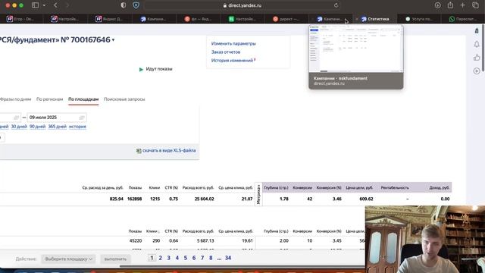Image resolution: width=485 pixels, height=273 pixels.
Task: Click the end date field 09 июля 2025
Action: 57,118
